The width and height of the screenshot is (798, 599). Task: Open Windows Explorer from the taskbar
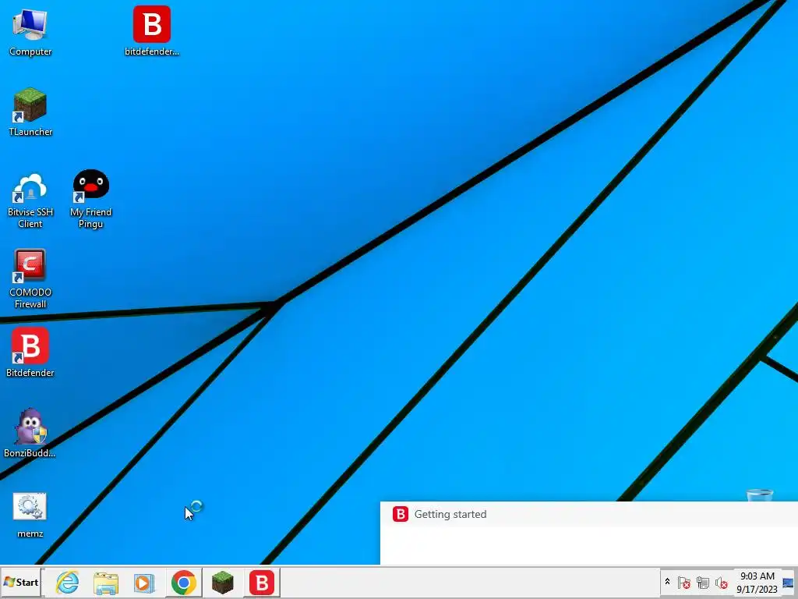pyautogui.click(x=106, y=583)
